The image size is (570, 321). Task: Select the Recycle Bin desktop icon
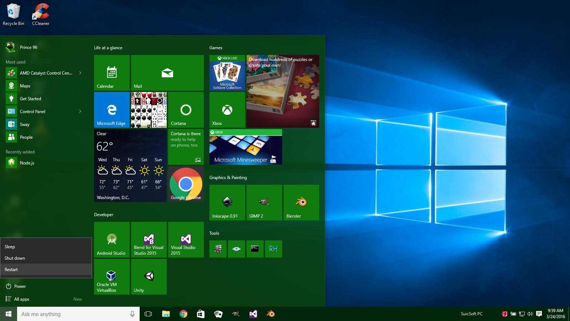[x=14, y=14]
